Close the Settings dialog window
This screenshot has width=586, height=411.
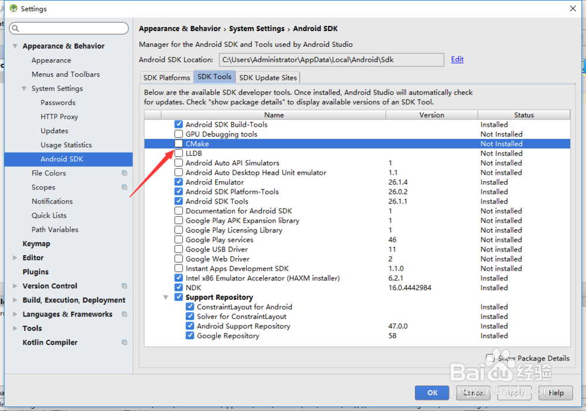[573, 8]
